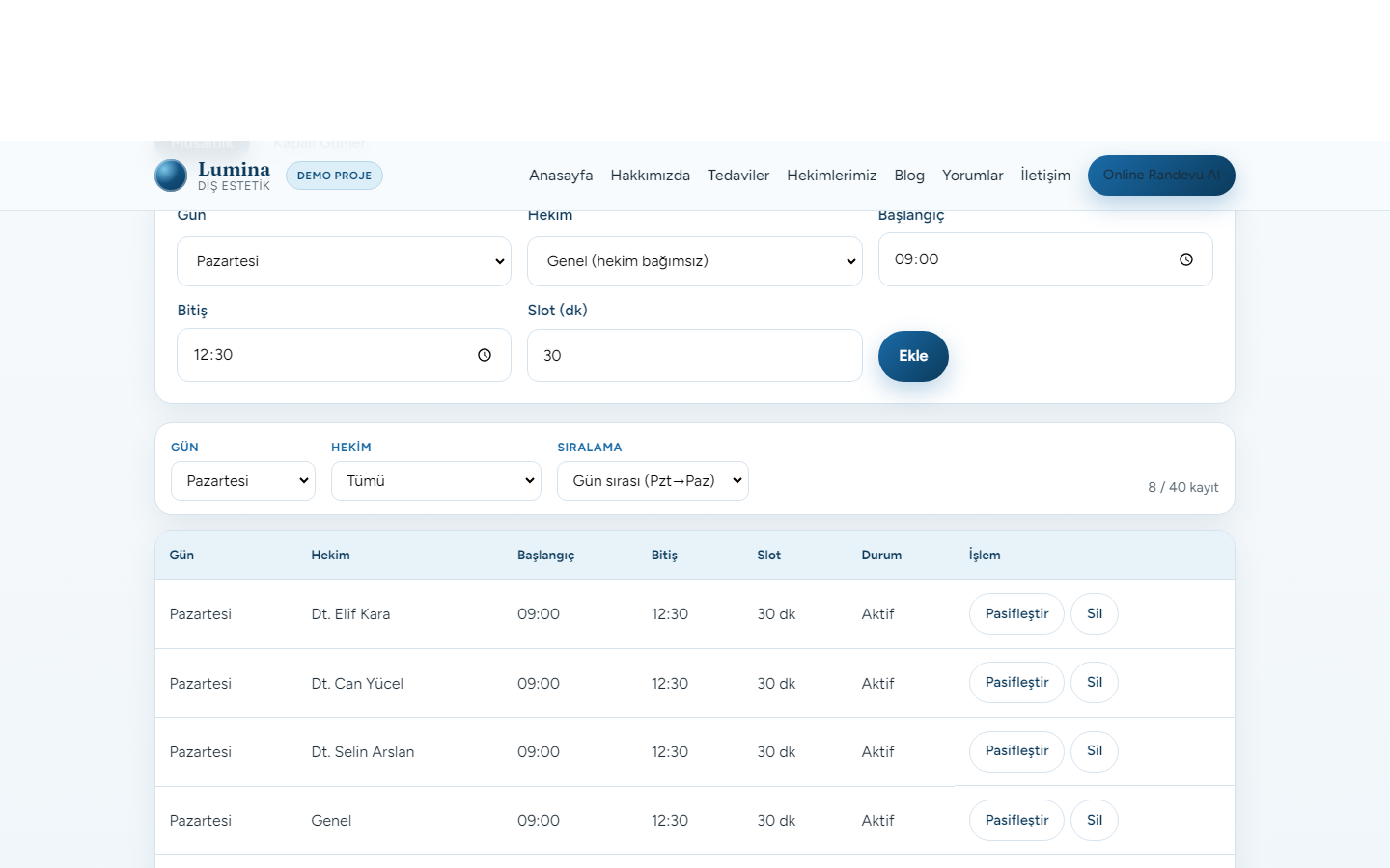The width and height of the screenshot is (1390, 868).
Task: Click the Gün column header in the table
Action: pyautogui.click(x=181, y=556)
